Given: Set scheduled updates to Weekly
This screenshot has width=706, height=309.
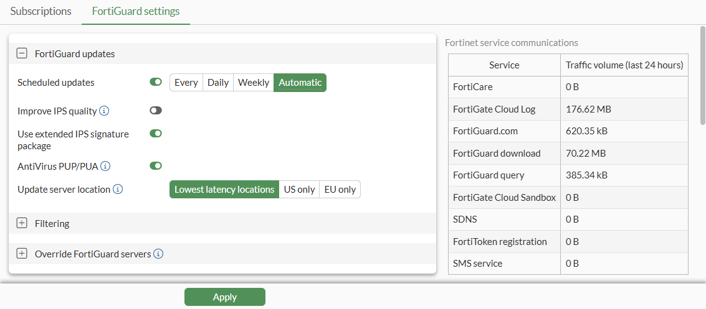Looking at the screenshot, I should (x=254, y=83).
